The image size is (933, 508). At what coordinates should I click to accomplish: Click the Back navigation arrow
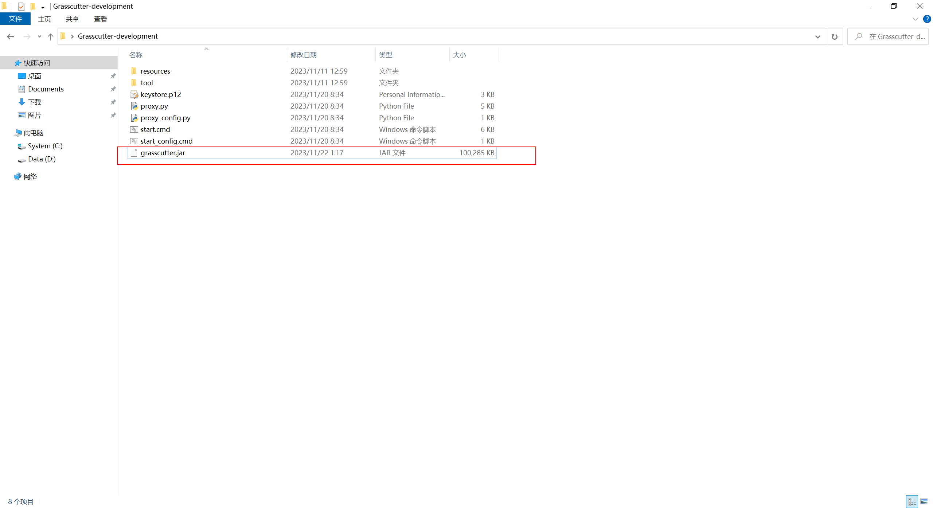pyautogui.click(x=10, y=36)
